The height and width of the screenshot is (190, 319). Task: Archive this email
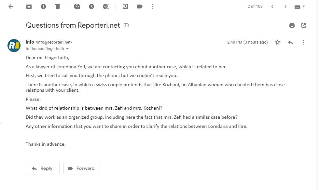(29, 7)
